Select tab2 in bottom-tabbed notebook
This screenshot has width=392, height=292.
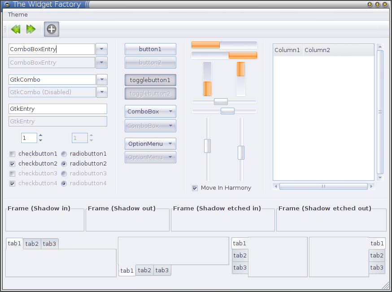[144, 270]
